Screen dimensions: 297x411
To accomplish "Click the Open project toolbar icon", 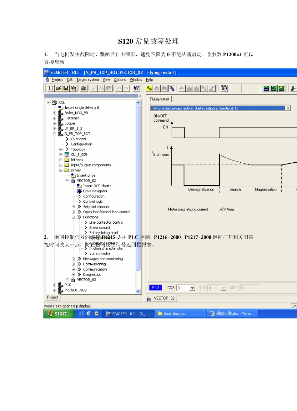I will [x=58, y=89].
